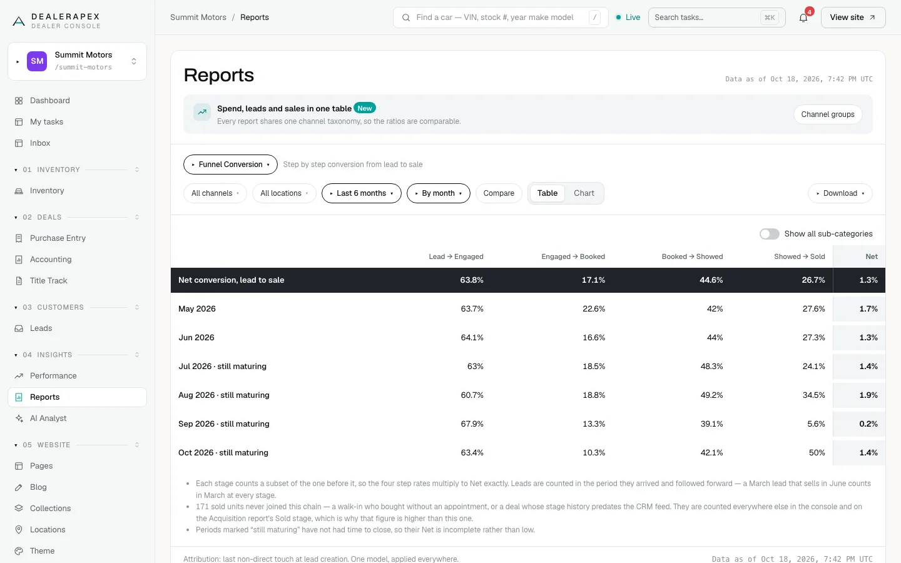Focus the Search tasks field
The image size is (901, 563).
(x=717, y=18)
